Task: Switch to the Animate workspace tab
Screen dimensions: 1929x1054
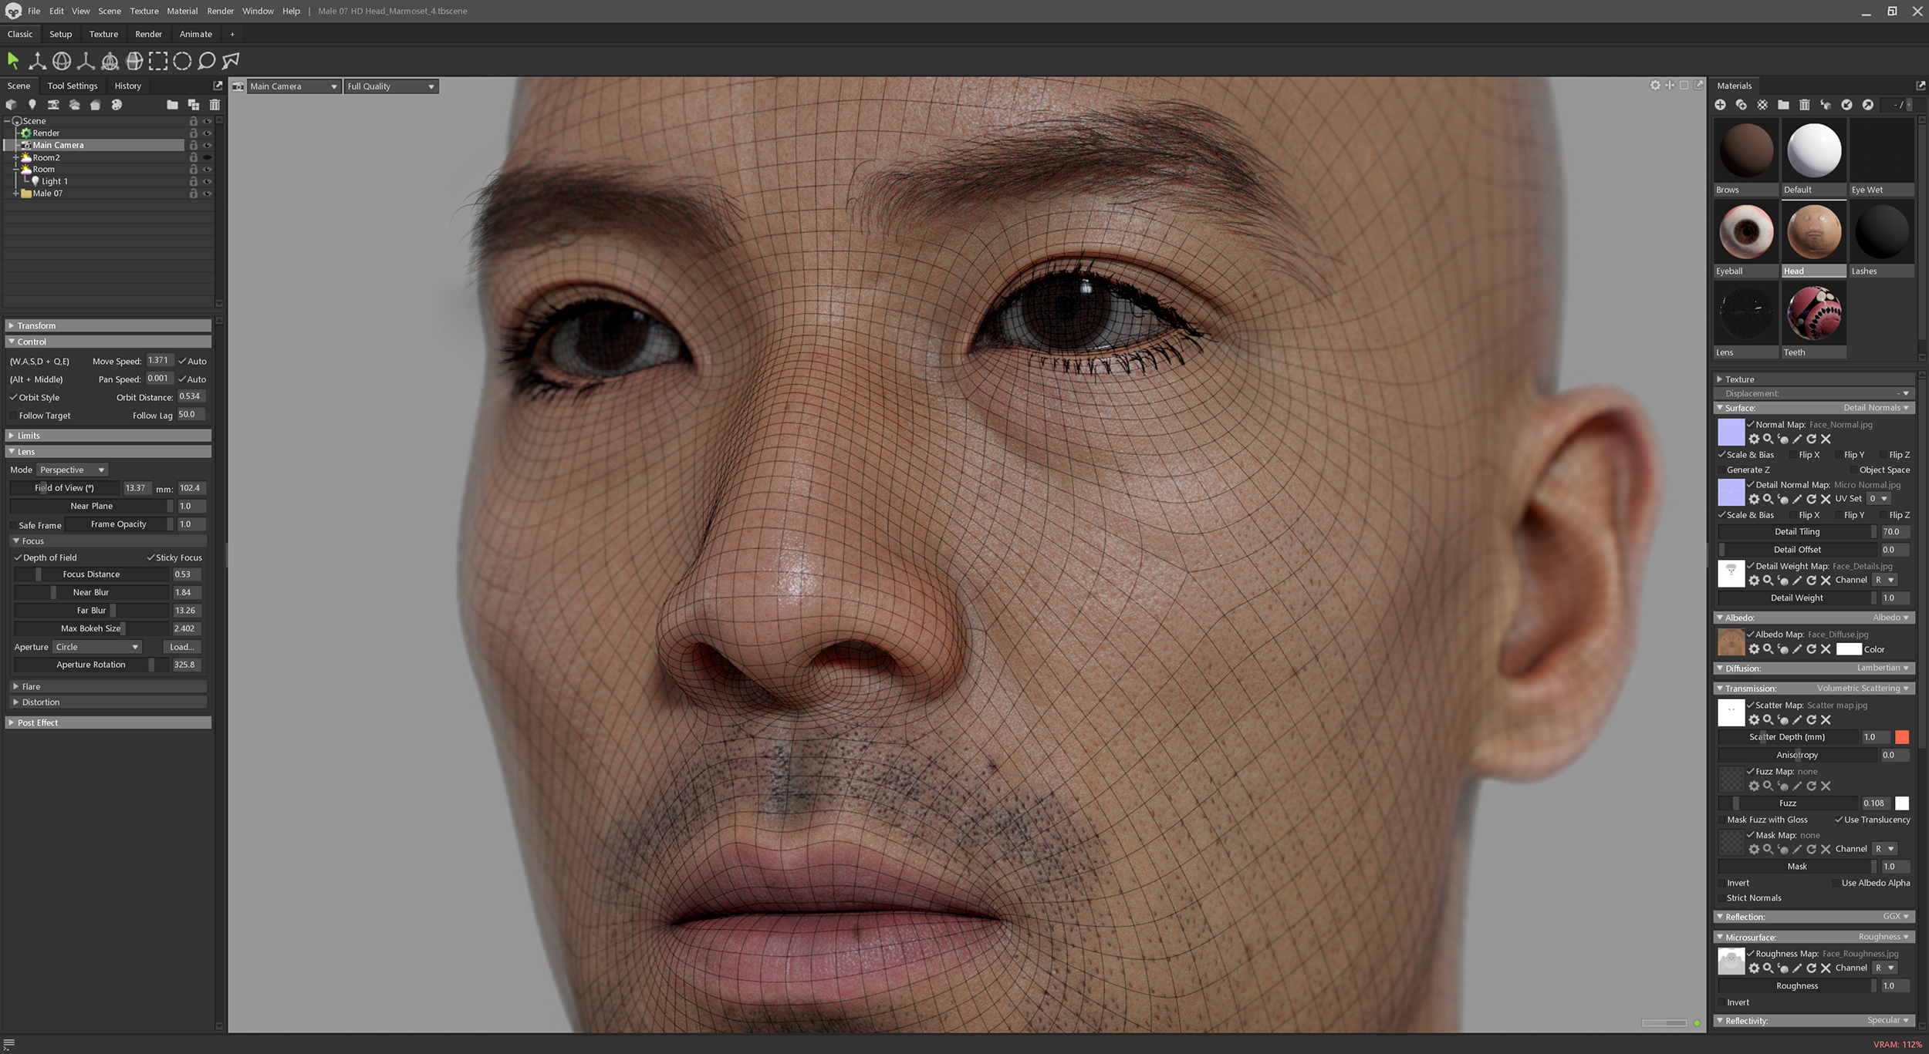Action: click(196, 34)
